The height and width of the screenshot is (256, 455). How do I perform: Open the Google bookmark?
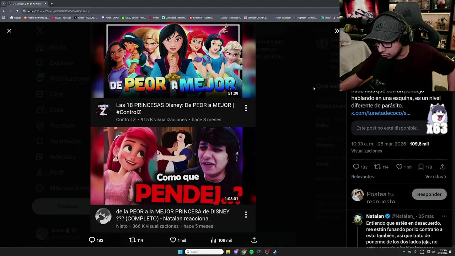click(16, 18)
